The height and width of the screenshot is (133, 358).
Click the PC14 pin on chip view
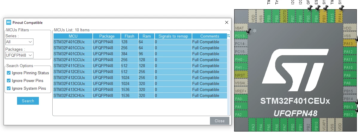click(x=241, y=44)
